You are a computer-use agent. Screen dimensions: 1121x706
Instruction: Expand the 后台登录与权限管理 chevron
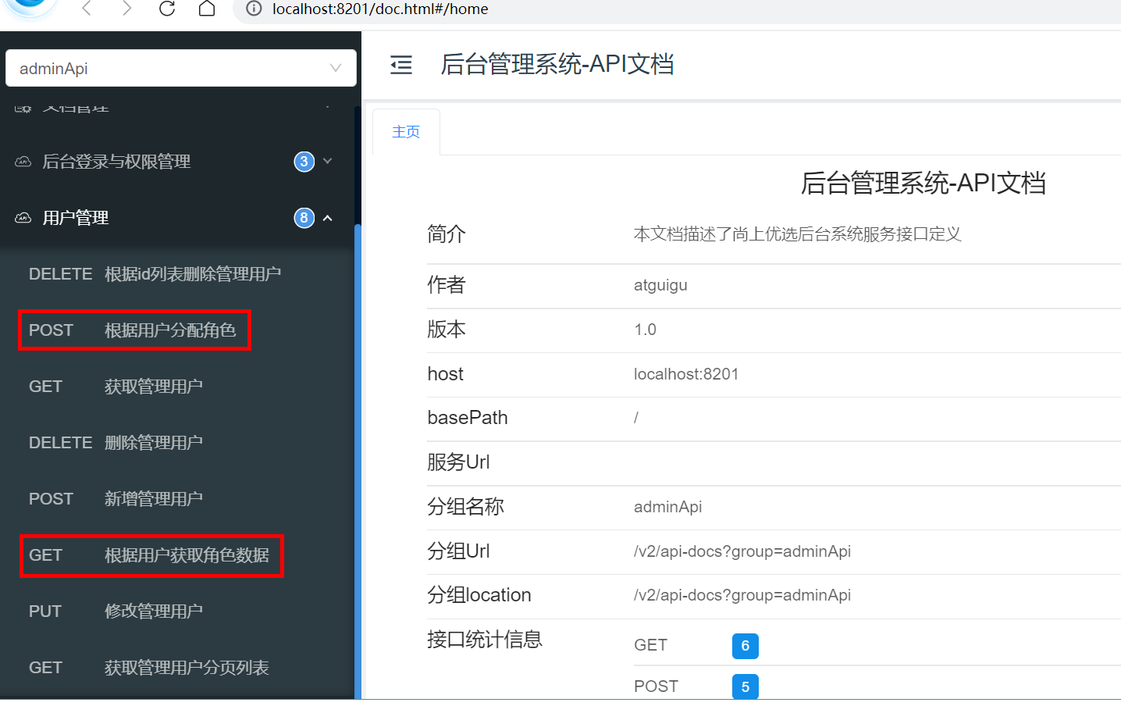(x=328, y=162)
